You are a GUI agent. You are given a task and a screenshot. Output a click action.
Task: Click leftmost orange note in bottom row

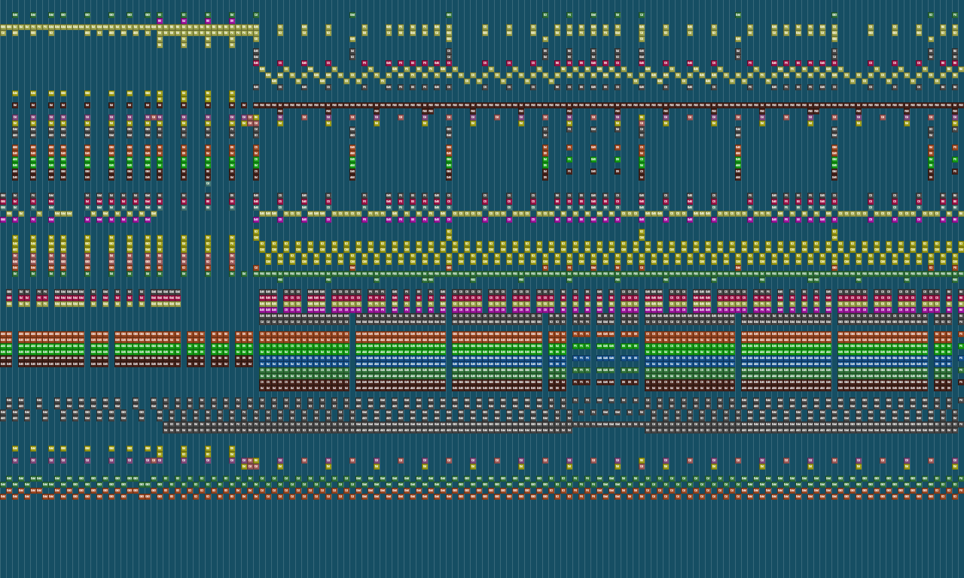point(3,496)
